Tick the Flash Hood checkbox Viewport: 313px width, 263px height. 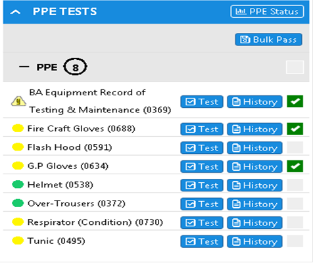[x=295, y=147]
